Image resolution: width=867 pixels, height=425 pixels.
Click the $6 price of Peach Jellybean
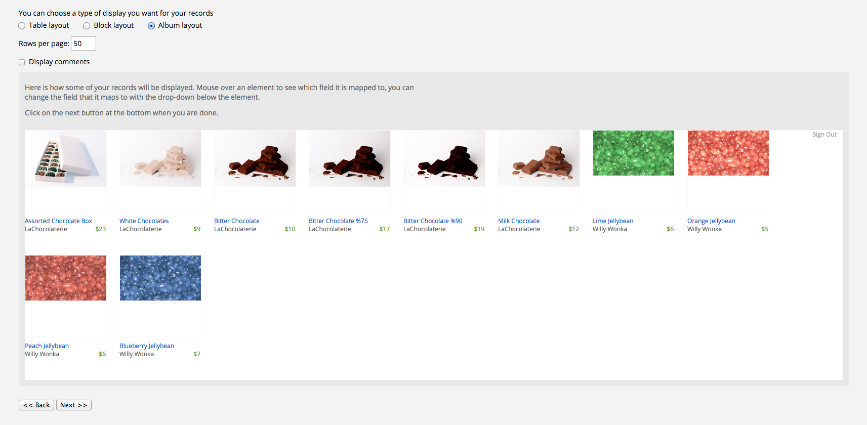102,354
